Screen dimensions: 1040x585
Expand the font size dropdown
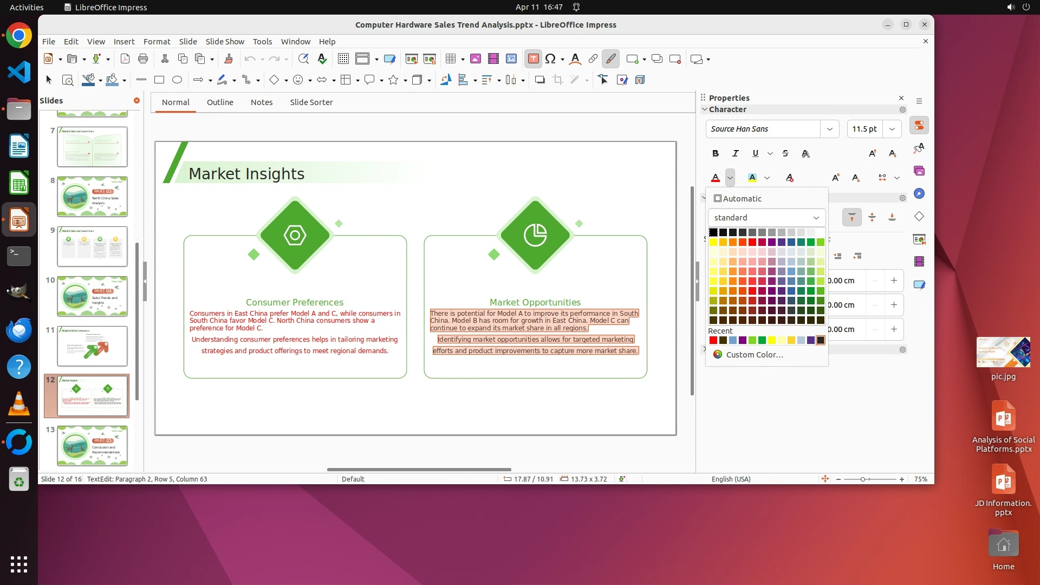892,129
